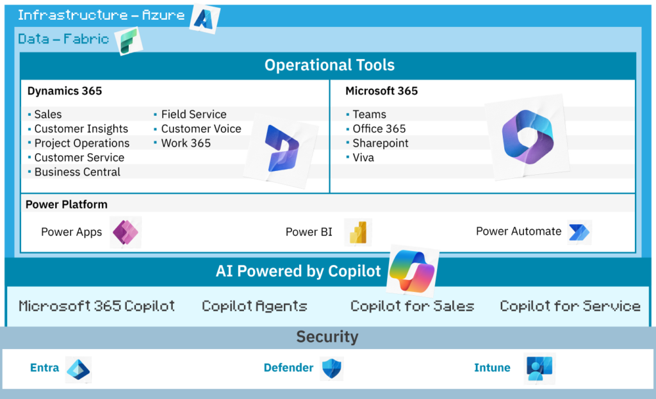This screenshot has width=656, height=399.
Task: Click the Security section heading
Action: click(x=327, y=337)
